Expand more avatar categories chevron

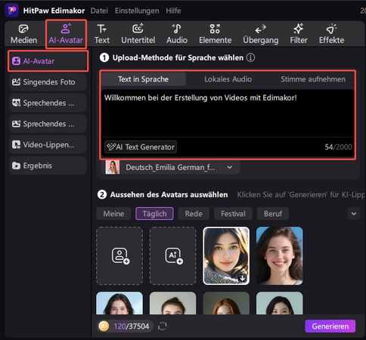354,214
